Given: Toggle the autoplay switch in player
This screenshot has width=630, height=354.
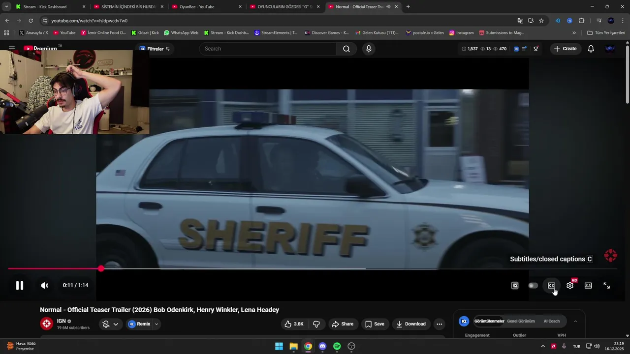Looking at the screenshot, I should (x=533, y=285).
